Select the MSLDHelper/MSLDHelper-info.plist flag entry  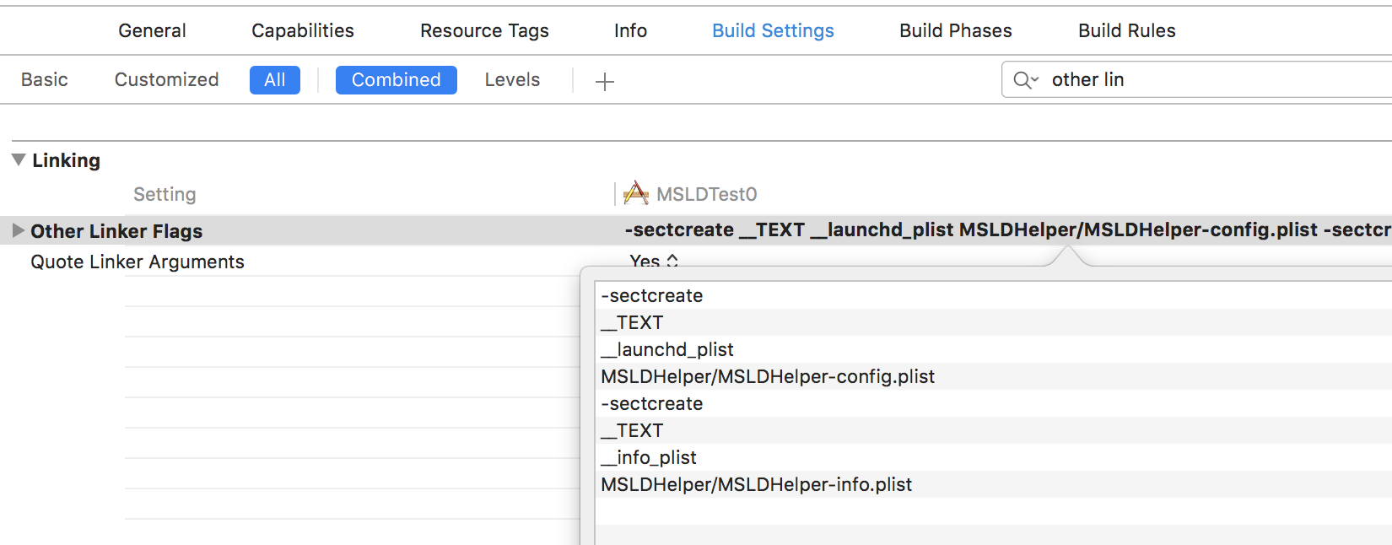pos(756,484)
